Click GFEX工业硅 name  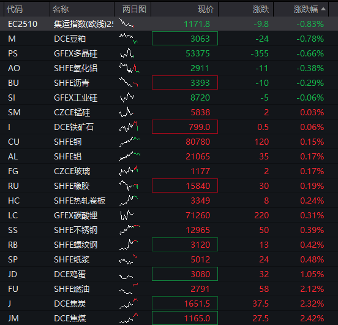76,97
